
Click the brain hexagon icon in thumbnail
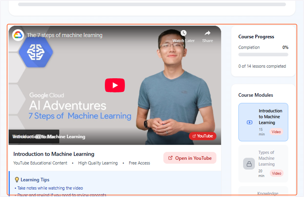36,52
